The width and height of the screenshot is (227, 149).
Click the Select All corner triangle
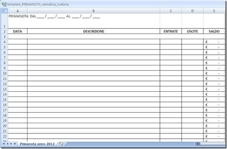tap(5, 11)
